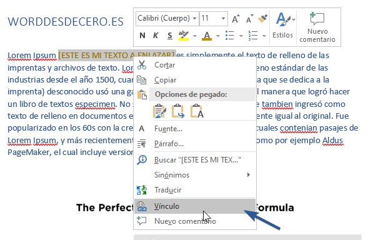Open the Párrafo... paragraph dialog entry
Image resolution: width=378 pixels, height=240 pixels.
pyautogui.click(x=195, y=144)
